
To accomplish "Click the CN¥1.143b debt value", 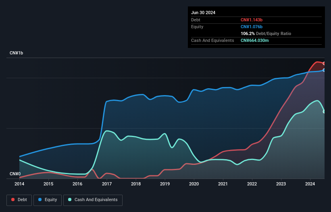I will (x=252, y=20).
